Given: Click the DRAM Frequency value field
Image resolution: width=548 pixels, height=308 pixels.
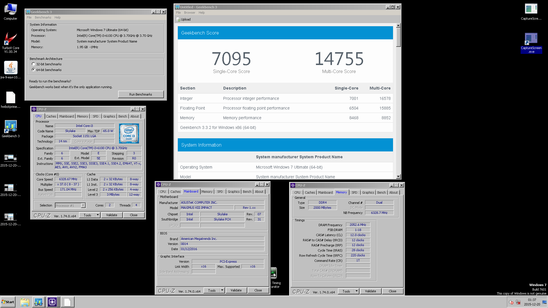Looking at the screenshot, I should 358,225.
